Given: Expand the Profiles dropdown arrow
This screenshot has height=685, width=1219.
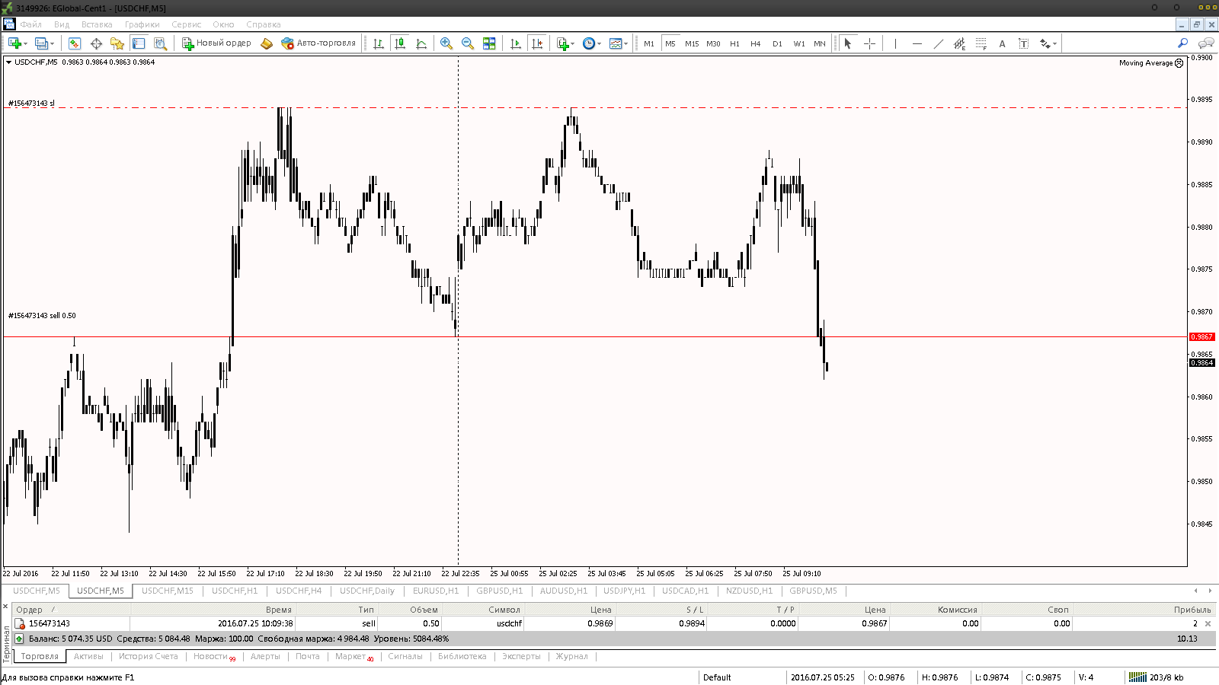Looking at the screenshot, I should 53,44.
